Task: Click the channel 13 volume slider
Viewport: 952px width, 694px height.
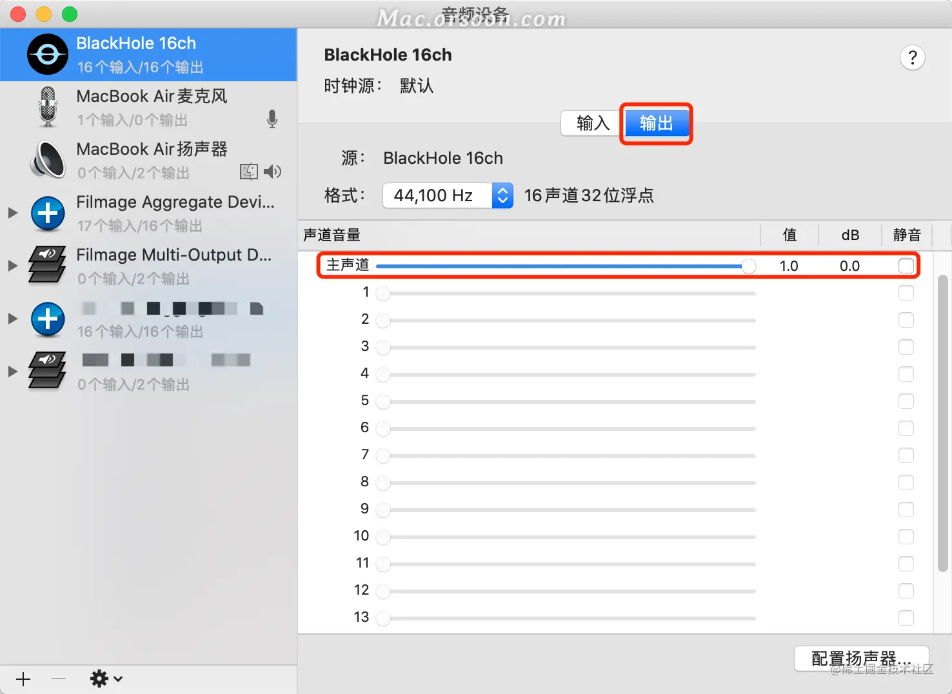Action: click(x=566, y=618)
